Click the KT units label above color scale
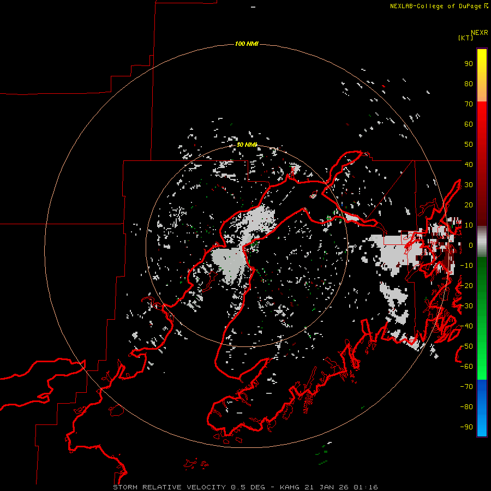The image size is (491, 491). click(x=466, y=38)
